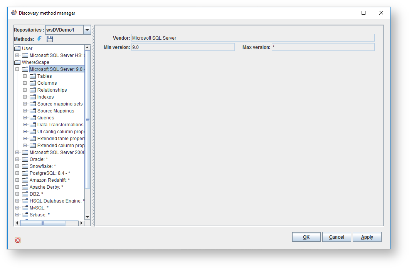Select the HSQL Database Engine tree item

[x=57, y=201]
